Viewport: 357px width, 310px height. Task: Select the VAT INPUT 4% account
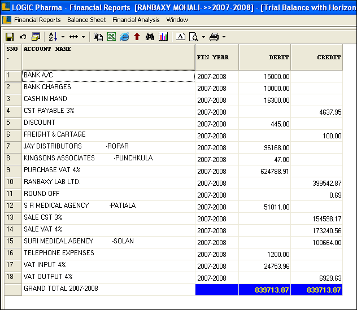pyautogui.click(x=45, y=264)
